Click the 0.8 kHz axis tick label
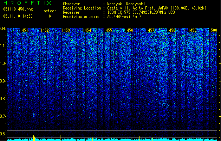This screenshot has width=221, height=141. pyautogui.click(x=2, y=99)
